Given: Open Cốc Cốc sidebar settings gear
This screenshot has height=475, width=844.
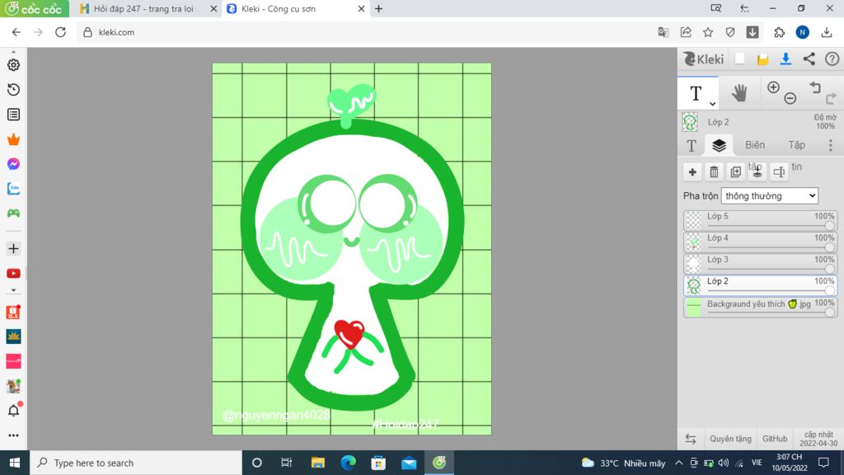Looking at the screenshot, I should click(x=13, y=64).
